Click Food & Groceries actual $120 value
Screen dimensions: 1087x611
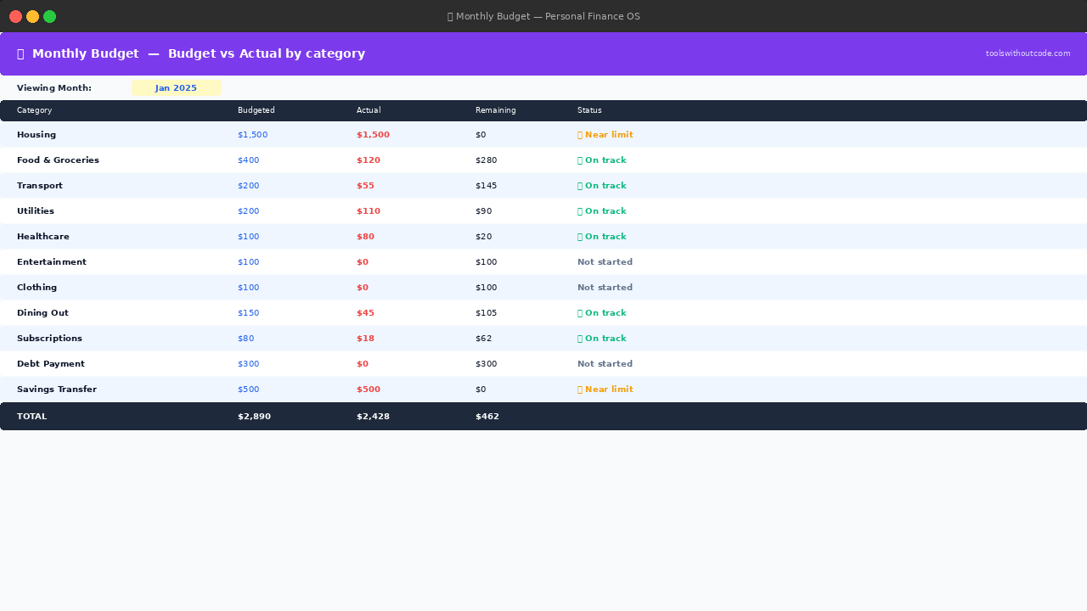369,160
